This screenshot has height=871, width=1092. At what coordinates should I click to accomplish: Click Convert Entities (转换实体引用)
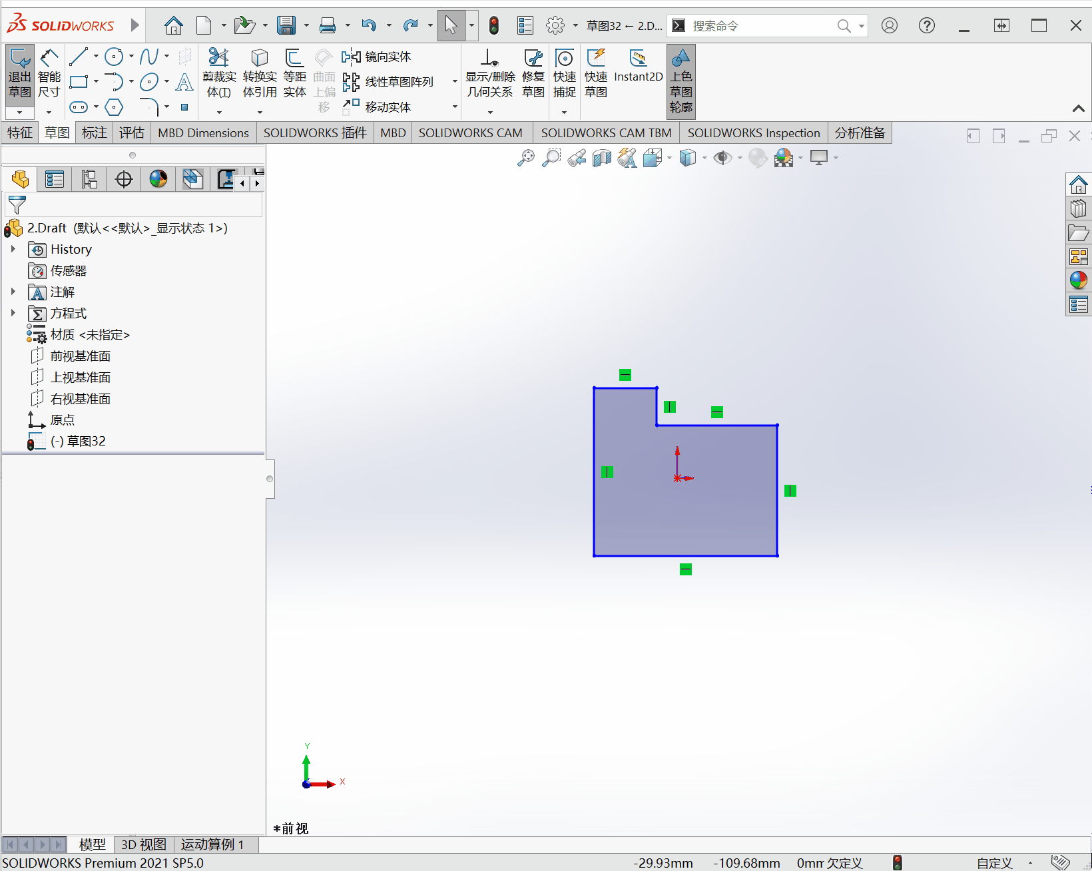tap(260, 73)
